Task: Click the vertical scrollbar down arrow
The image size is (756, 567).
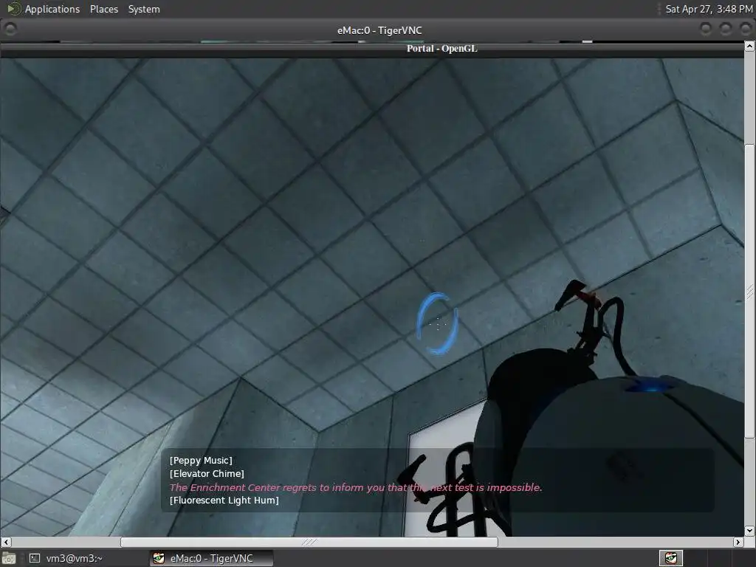Action: tap(749, 530)
